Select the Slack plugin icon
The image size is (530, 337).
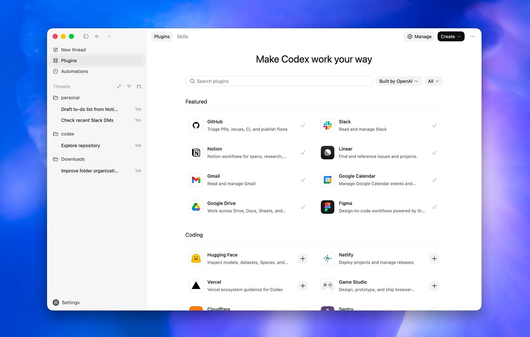[x=327, y=125]
